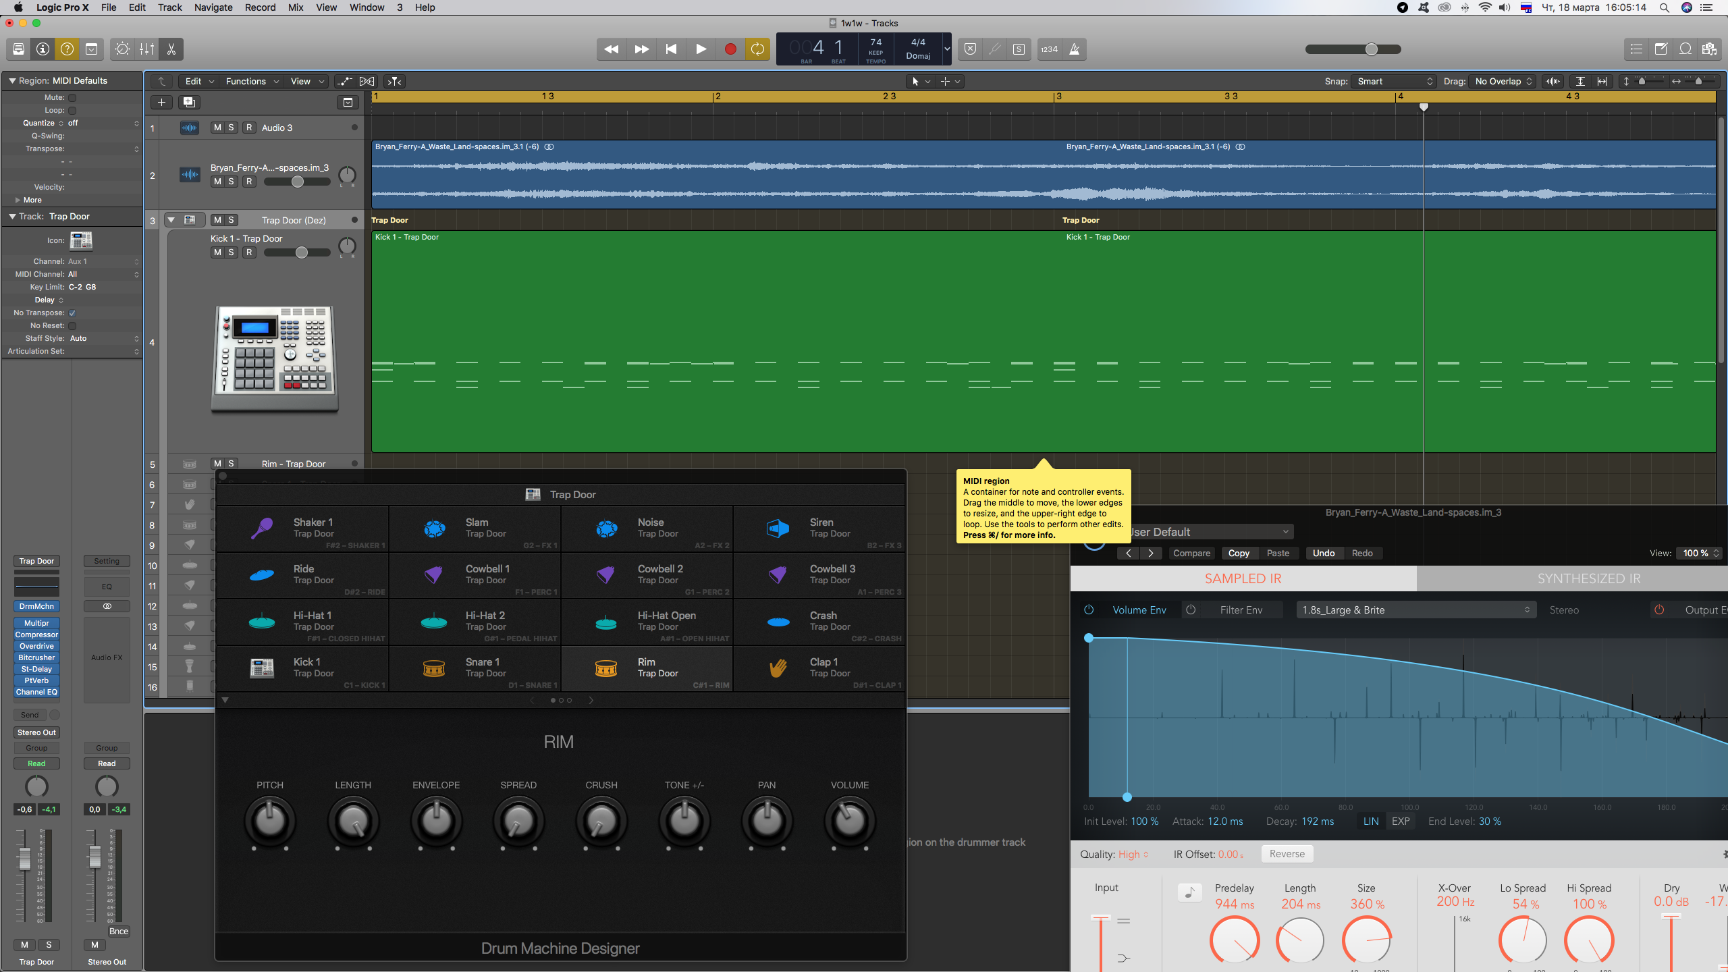This screenshot has width=1728, height=972.
Task: Click the EXP envelope mode button
Action: point(1401,822)
